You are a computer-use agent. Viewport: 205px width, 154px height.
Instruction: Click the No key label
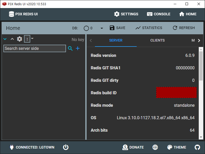pos(78,39)
